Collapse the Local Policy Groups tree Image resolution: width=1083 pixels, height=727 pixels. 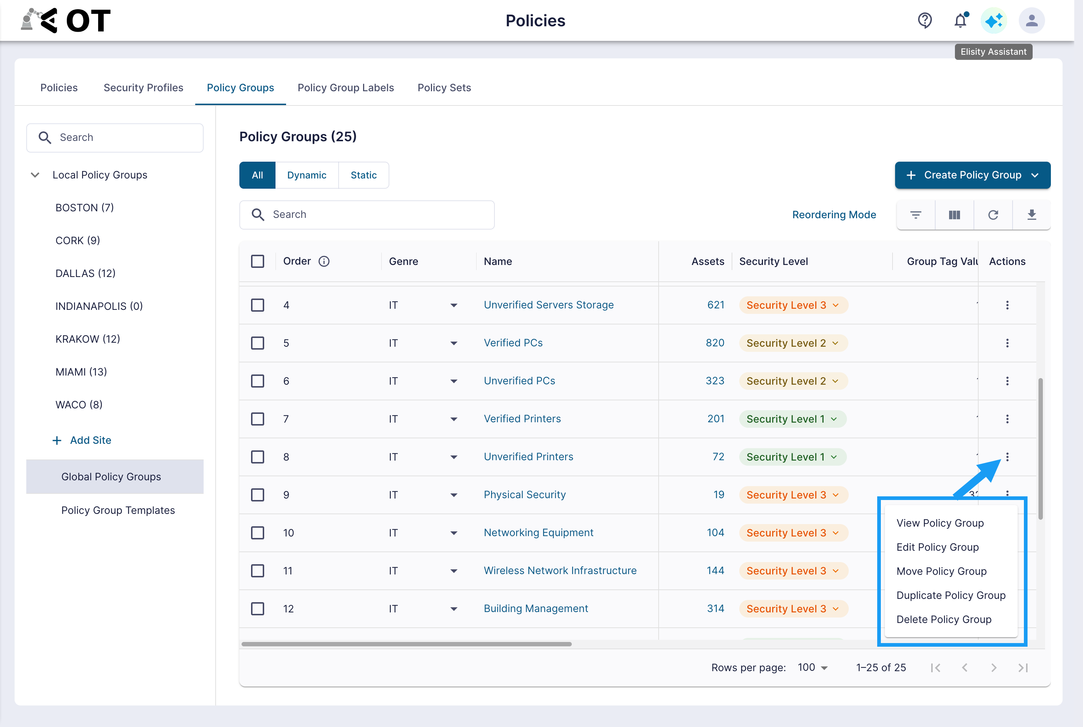point(35,175)
